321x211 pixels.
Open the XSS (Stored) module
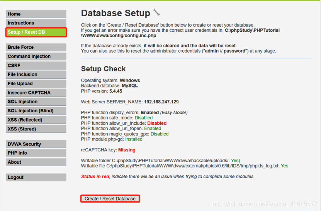(x=36, y=129)
